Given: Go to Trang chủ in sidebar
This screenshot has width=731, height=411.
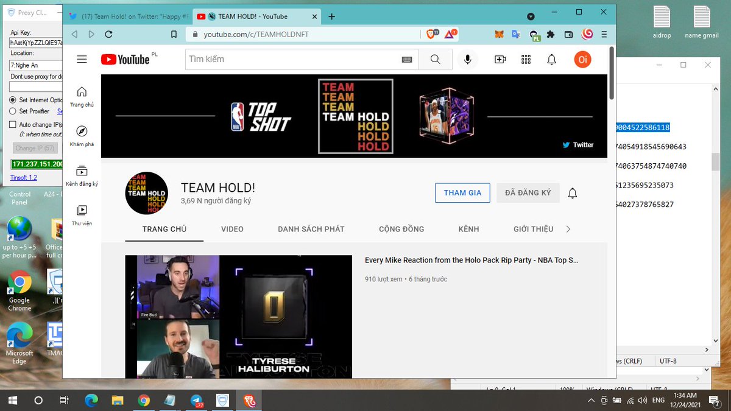Looking at the screenshot, I should pyautogui.click(x=82, y=97).
